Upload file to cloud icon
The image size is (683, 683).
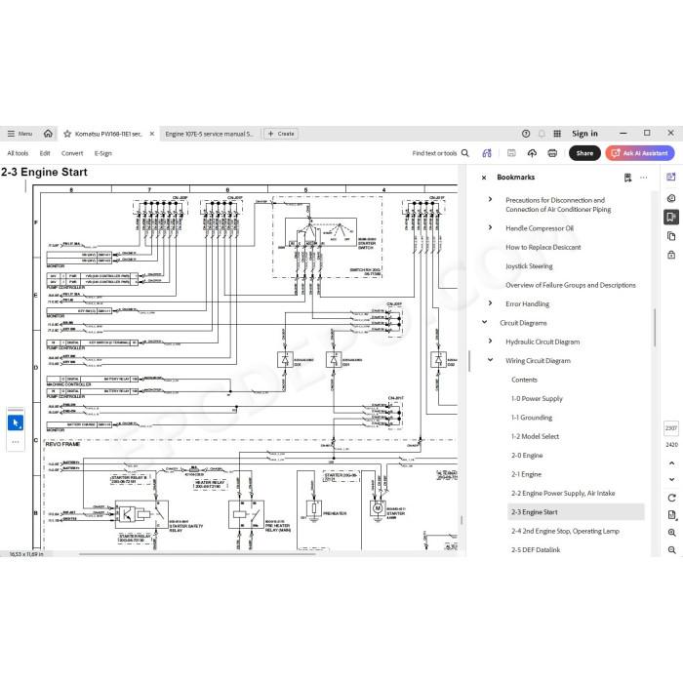coord(532,153)
